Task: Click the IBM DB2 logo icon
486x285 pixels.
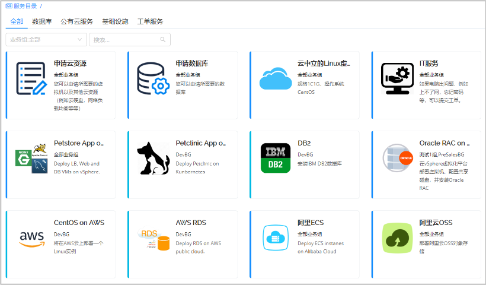Action: (x=276, y=158)
